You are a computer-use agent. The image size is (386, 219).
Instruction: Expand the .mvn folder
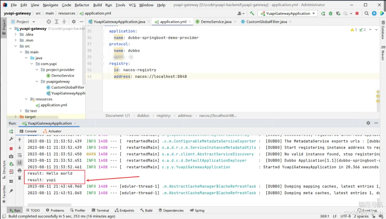pyautogui.click(x=16, y=40)
